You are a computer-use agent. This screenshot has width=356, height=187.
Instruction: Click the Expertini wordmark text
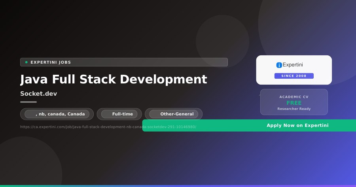[x=293, y=65]
